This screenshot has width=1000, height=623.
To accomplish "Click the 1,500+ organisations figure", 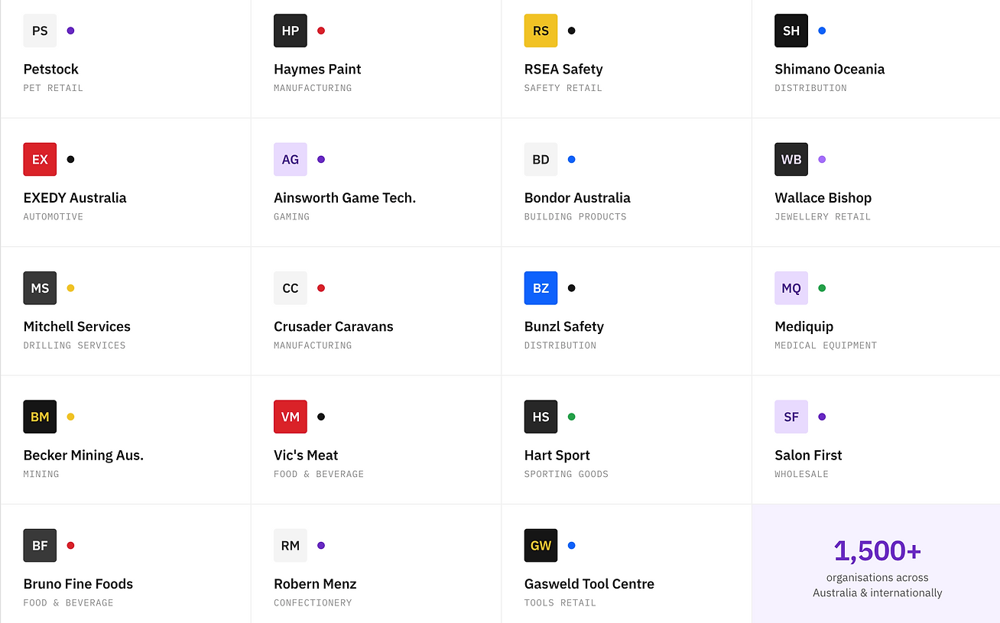I will [x=878, y=550].
